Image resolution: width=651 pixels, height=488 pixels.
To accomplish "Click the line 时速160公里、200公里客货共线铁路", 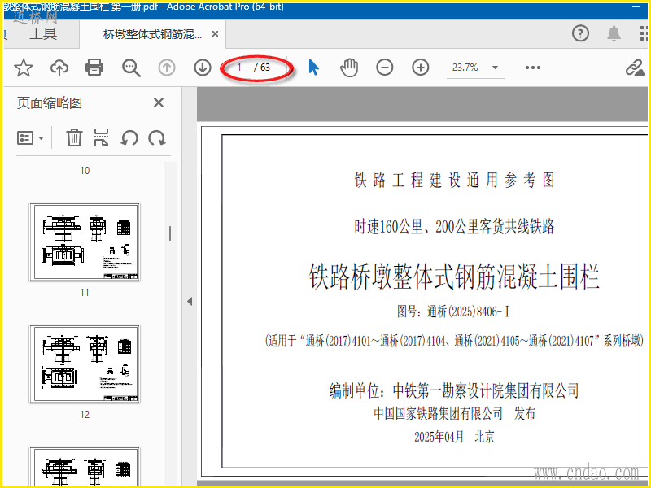I will click(454, 227).
